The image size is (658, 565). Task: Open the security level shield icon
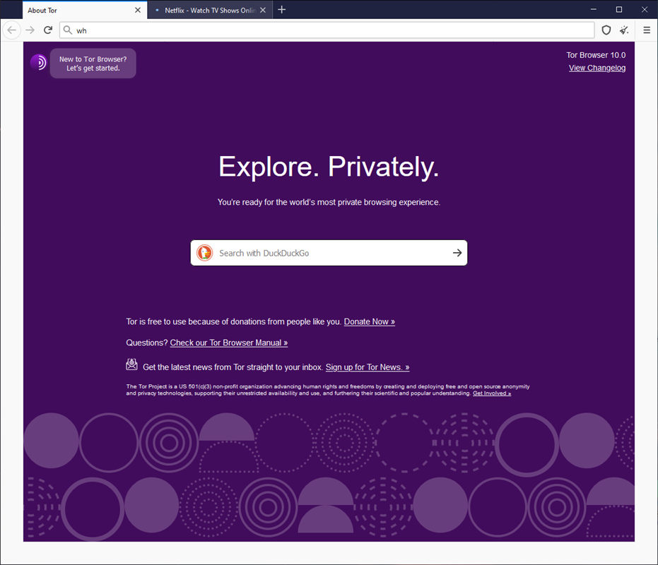point(606,30)
